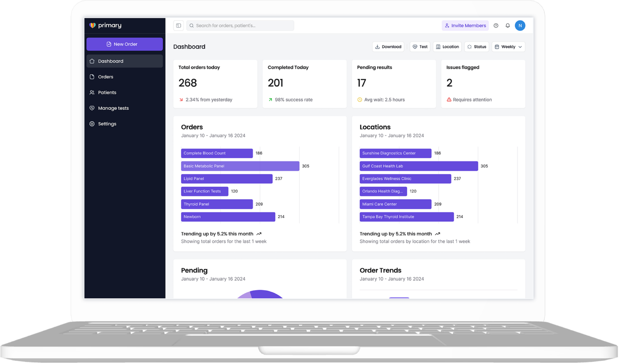Click the New Order button
Viewport: 620px width, 363px height.
[124, 44]
